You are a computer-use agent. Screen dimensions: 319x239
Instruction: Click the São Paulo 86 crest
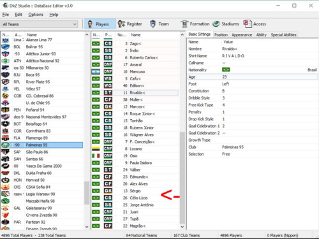coord(6,152)
